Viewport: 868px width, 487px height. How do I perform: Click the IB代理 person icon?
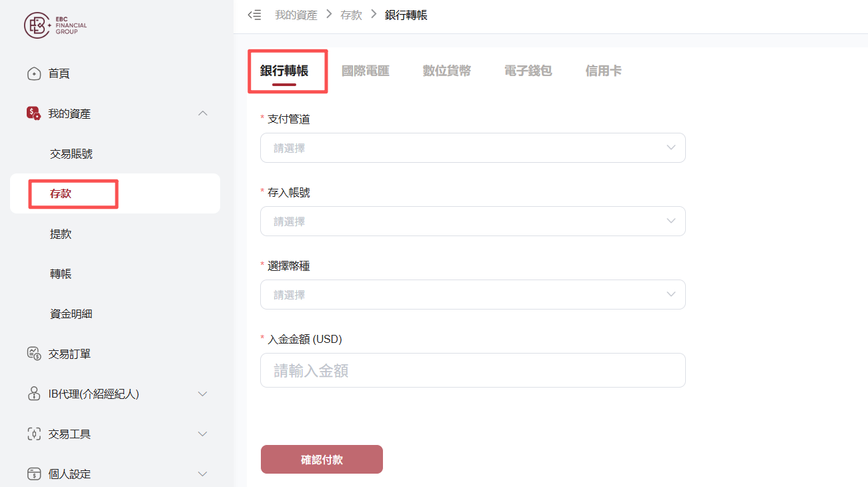click(x=34, y=394)
